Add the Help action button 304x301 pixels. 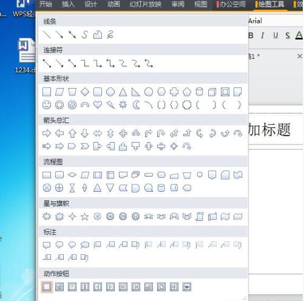tap(72, 287)
